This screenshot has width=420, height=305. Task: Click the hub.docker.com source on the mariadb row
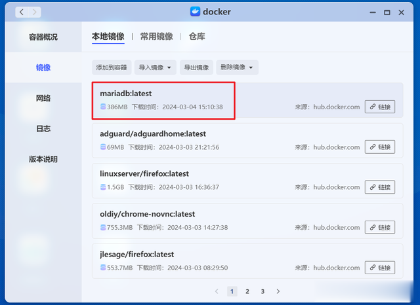coord(337,107)
